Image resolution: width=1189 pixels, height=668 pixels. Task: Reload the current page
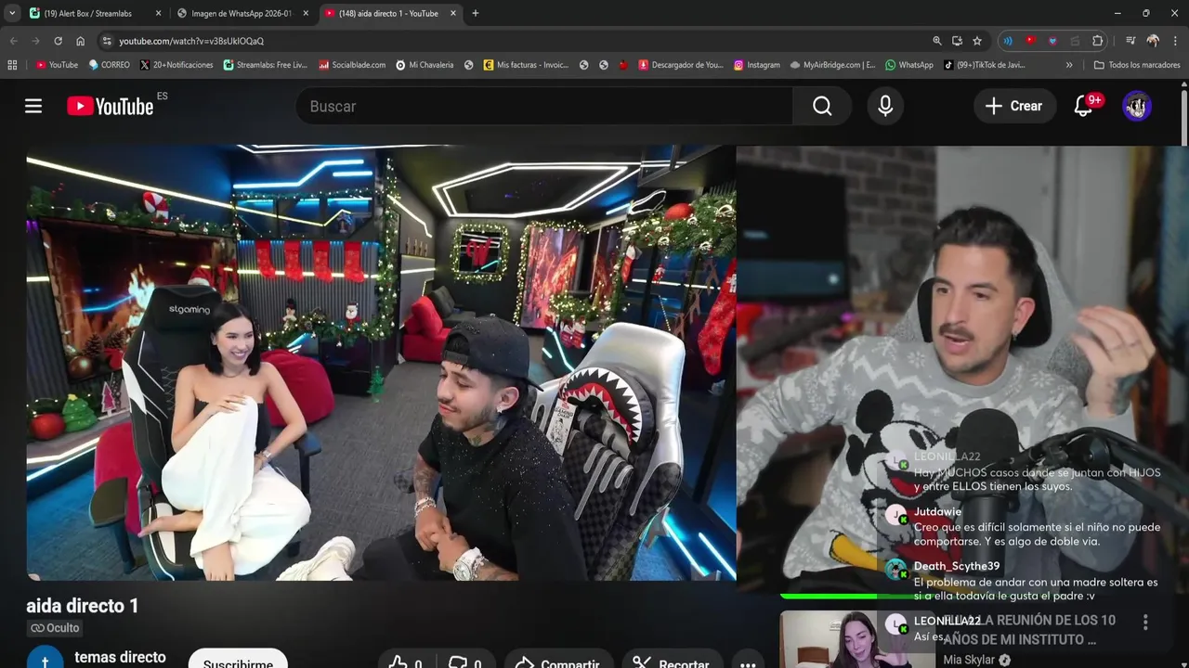point(58,41)
